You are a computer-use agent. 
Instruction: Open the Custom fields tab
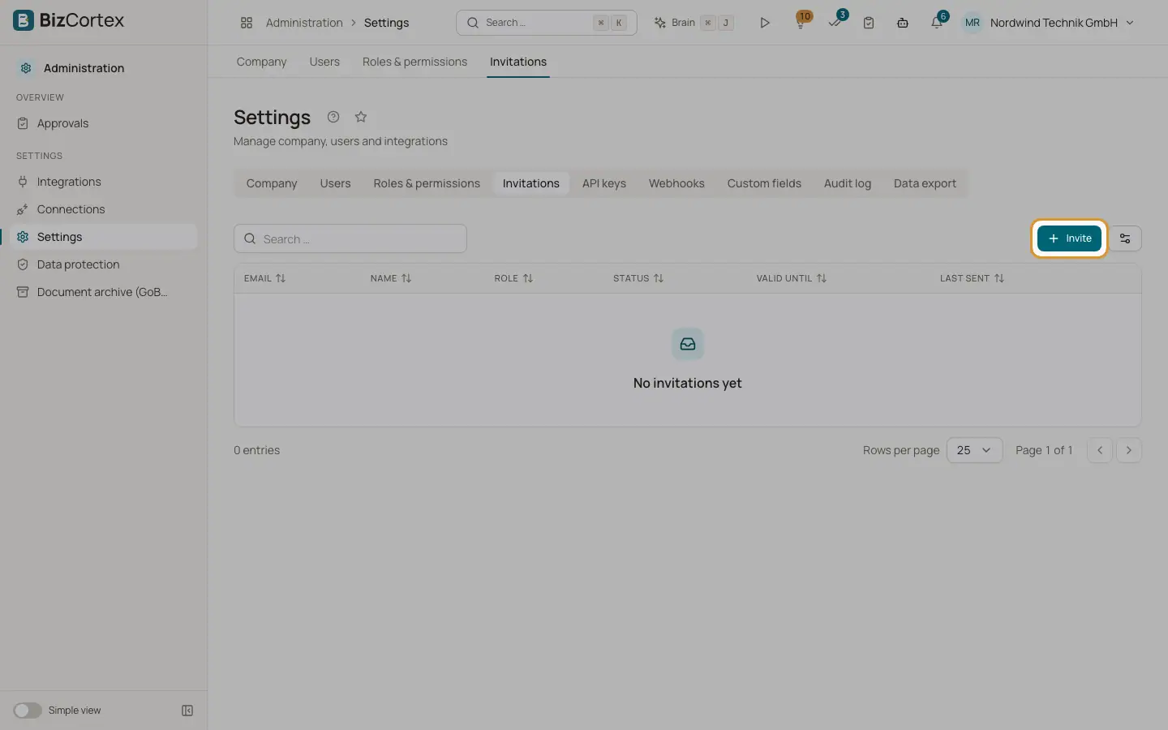[764, 183]
